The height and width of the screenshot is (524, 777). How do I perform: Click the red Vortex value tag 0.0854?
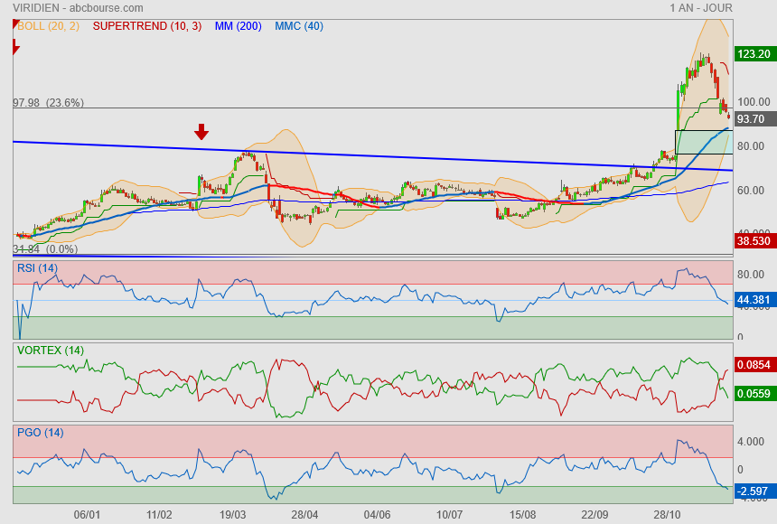[x=754, y=365]
